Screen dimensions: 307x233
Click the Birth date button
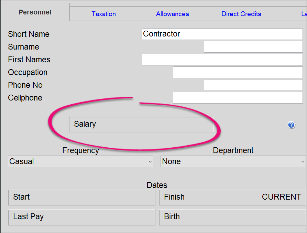tap(232, 217)
